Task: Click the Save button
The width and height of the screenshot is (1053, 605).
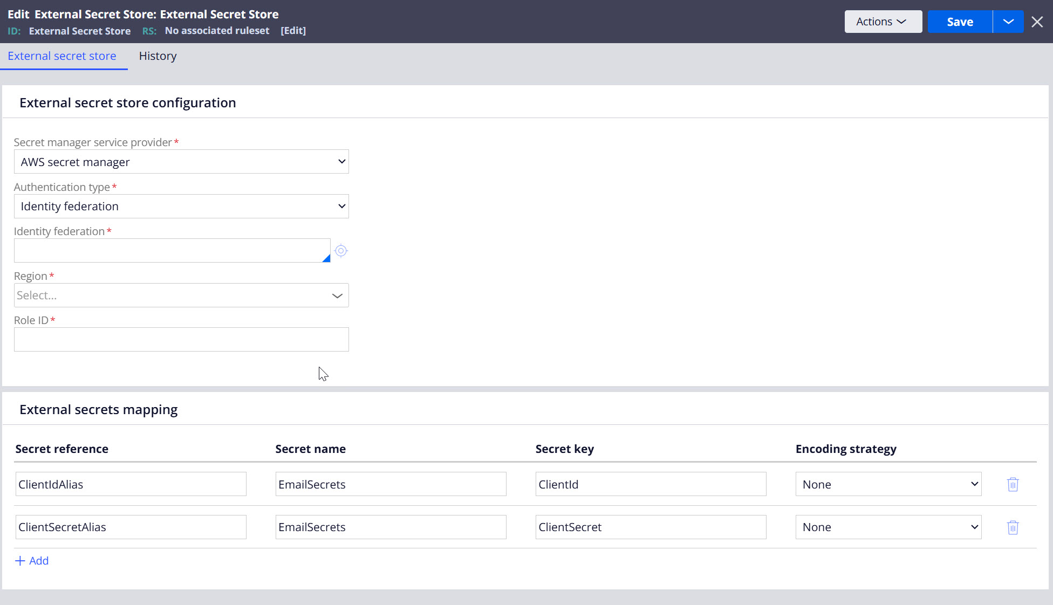Action: [x=960, y=22]
